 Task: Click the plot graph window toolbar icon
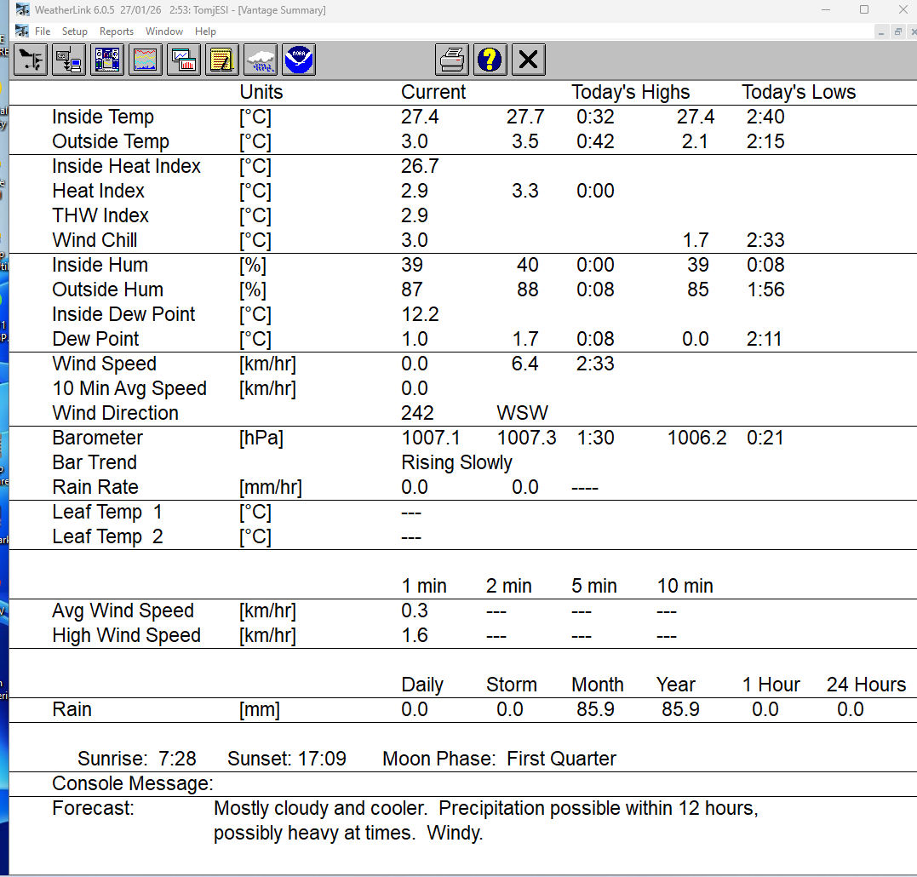coord(184,60)
